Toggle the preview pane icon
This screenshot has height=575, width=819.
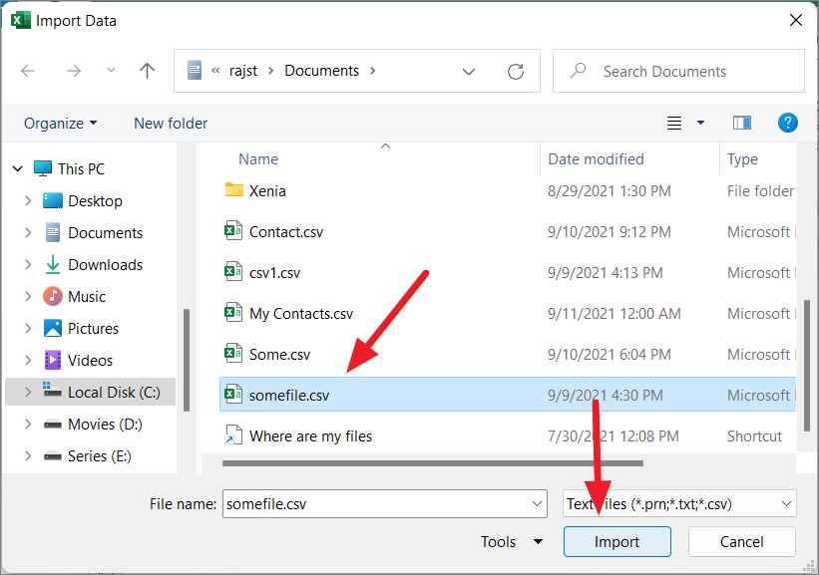tap(741, 123)
